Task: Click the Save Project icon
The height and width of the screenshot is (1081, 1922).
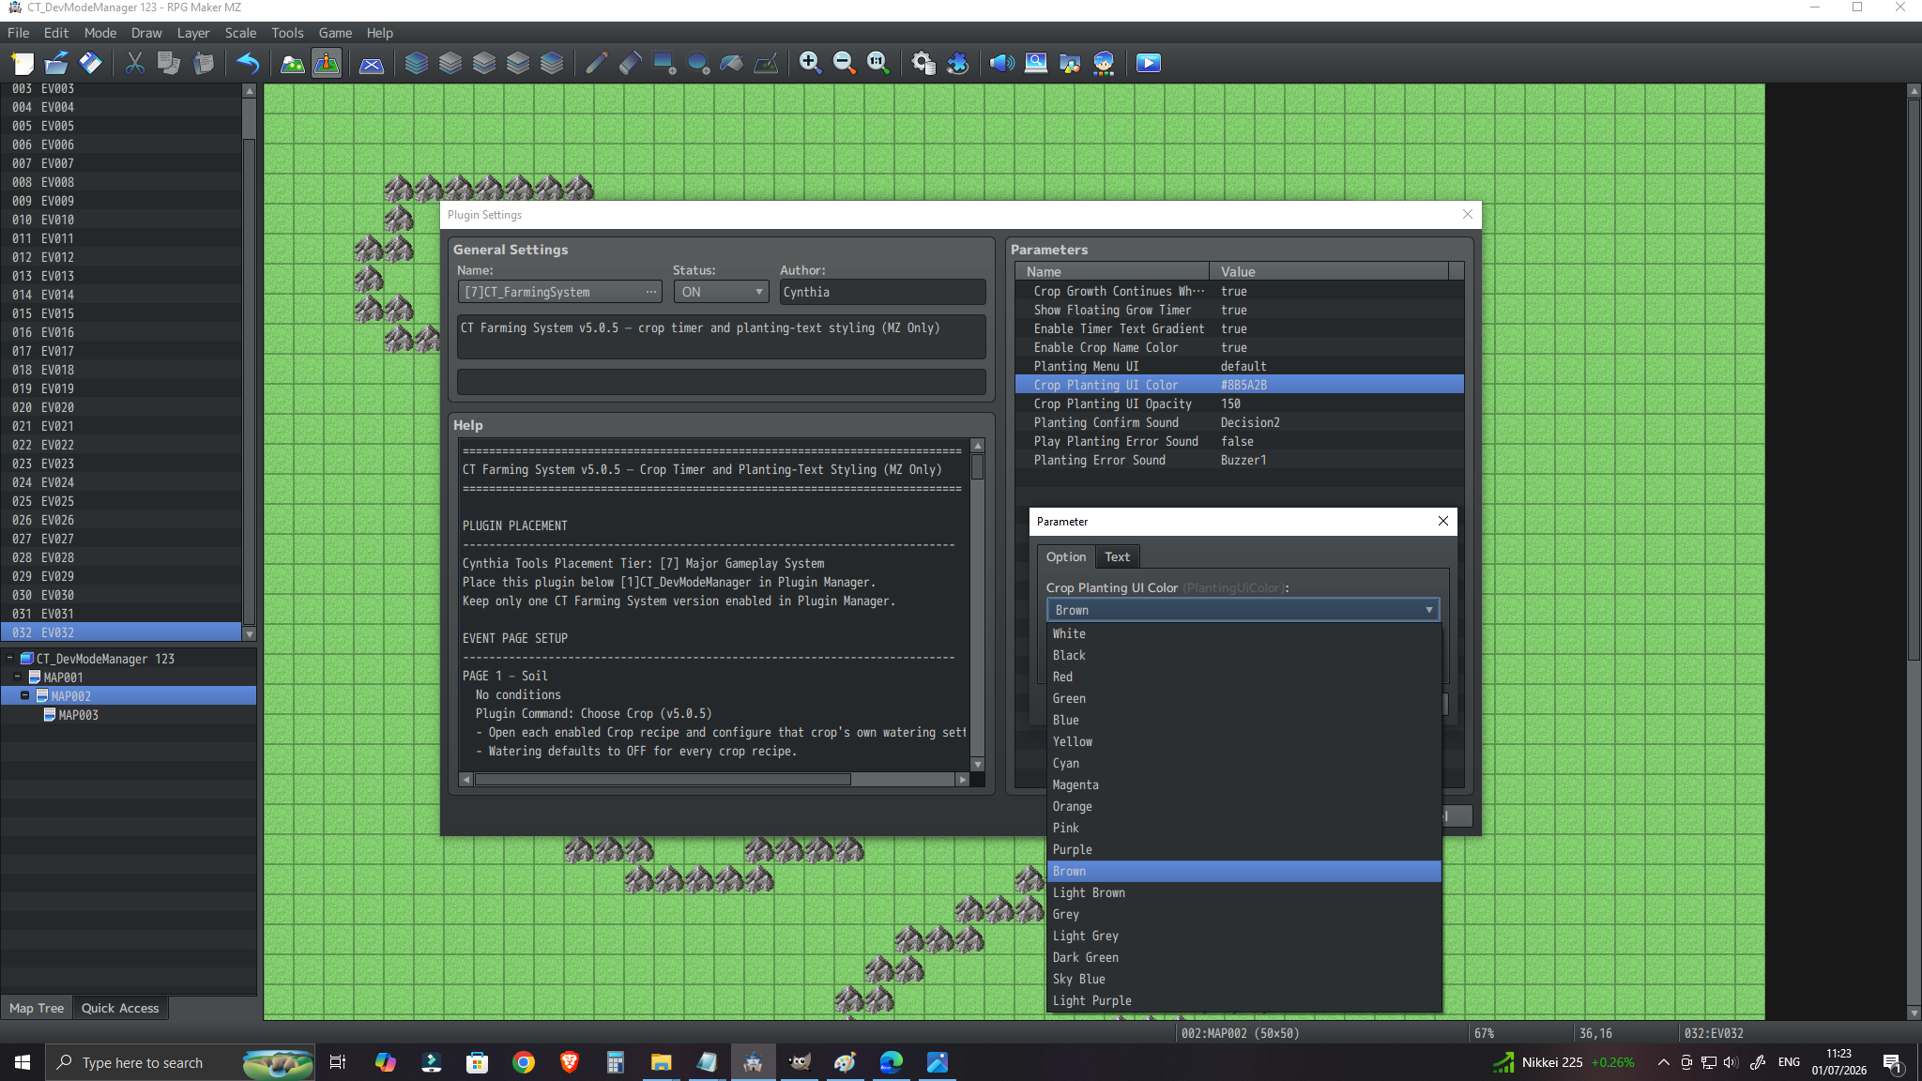Action: click(x=90, y=63)
